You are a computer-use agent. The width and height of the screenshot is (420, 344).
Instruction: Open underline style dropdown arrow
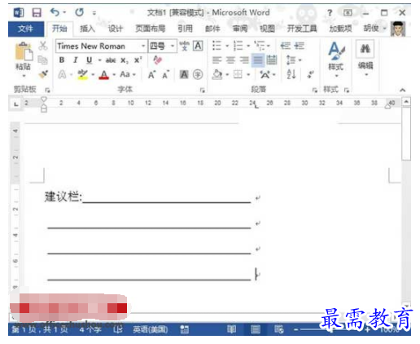[x=99, y=60]
